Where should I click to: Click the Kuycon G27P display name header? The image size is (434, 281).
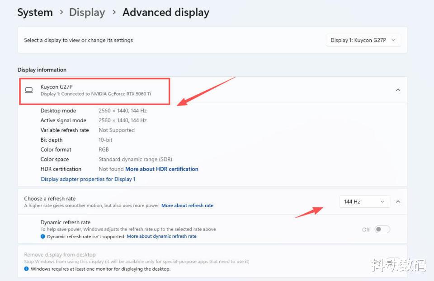pyautogui.click(x=56, y=87)
